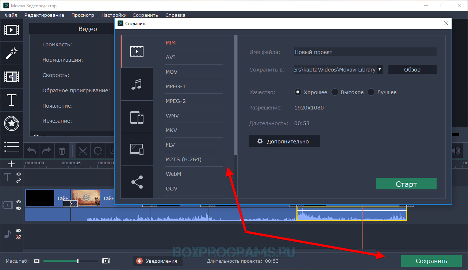
Task: Open the Справка menu
Action: (x=175, y=15)
